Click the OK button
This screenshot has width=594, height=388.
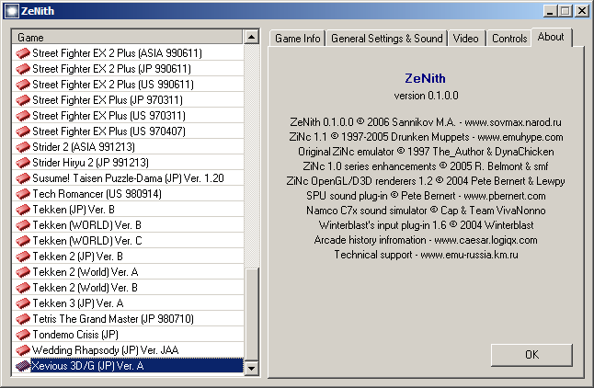pos(531,355)
